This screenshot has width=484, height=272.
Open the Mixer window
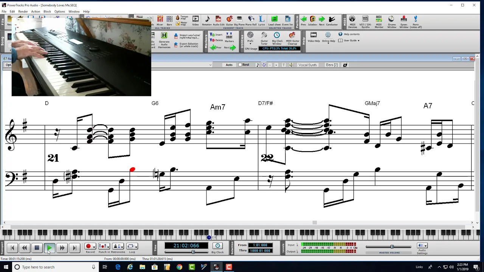(160, 21)
